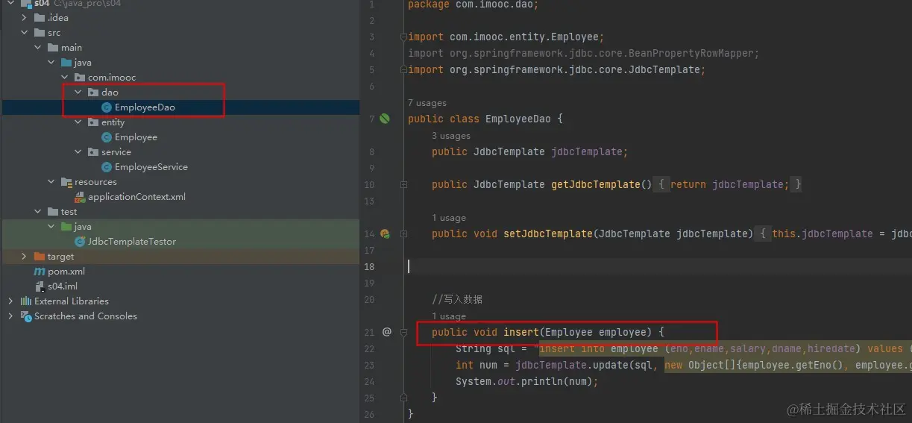912x423 pixels.
Task: Collapse the insert method fold marker on line 21
Action: 403,332
